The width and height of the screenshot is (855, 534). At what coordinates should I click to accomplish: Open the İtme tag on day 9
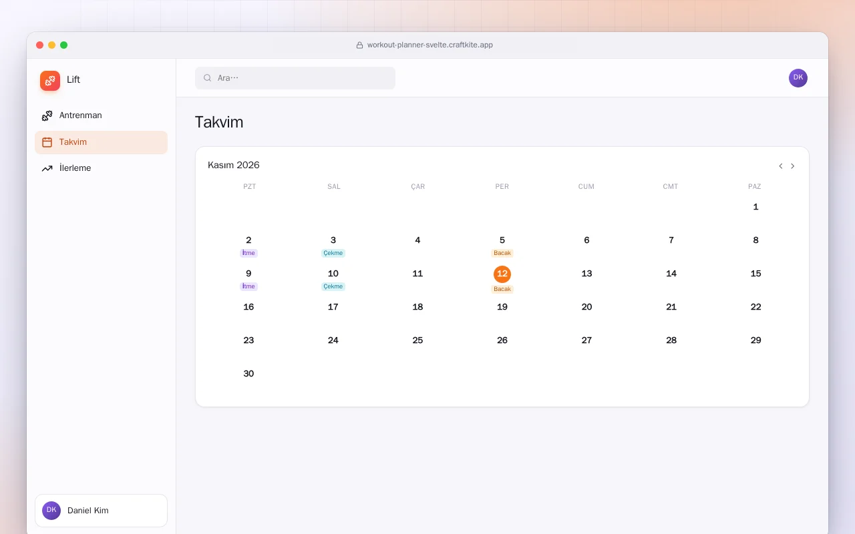[x=248, y=286]
